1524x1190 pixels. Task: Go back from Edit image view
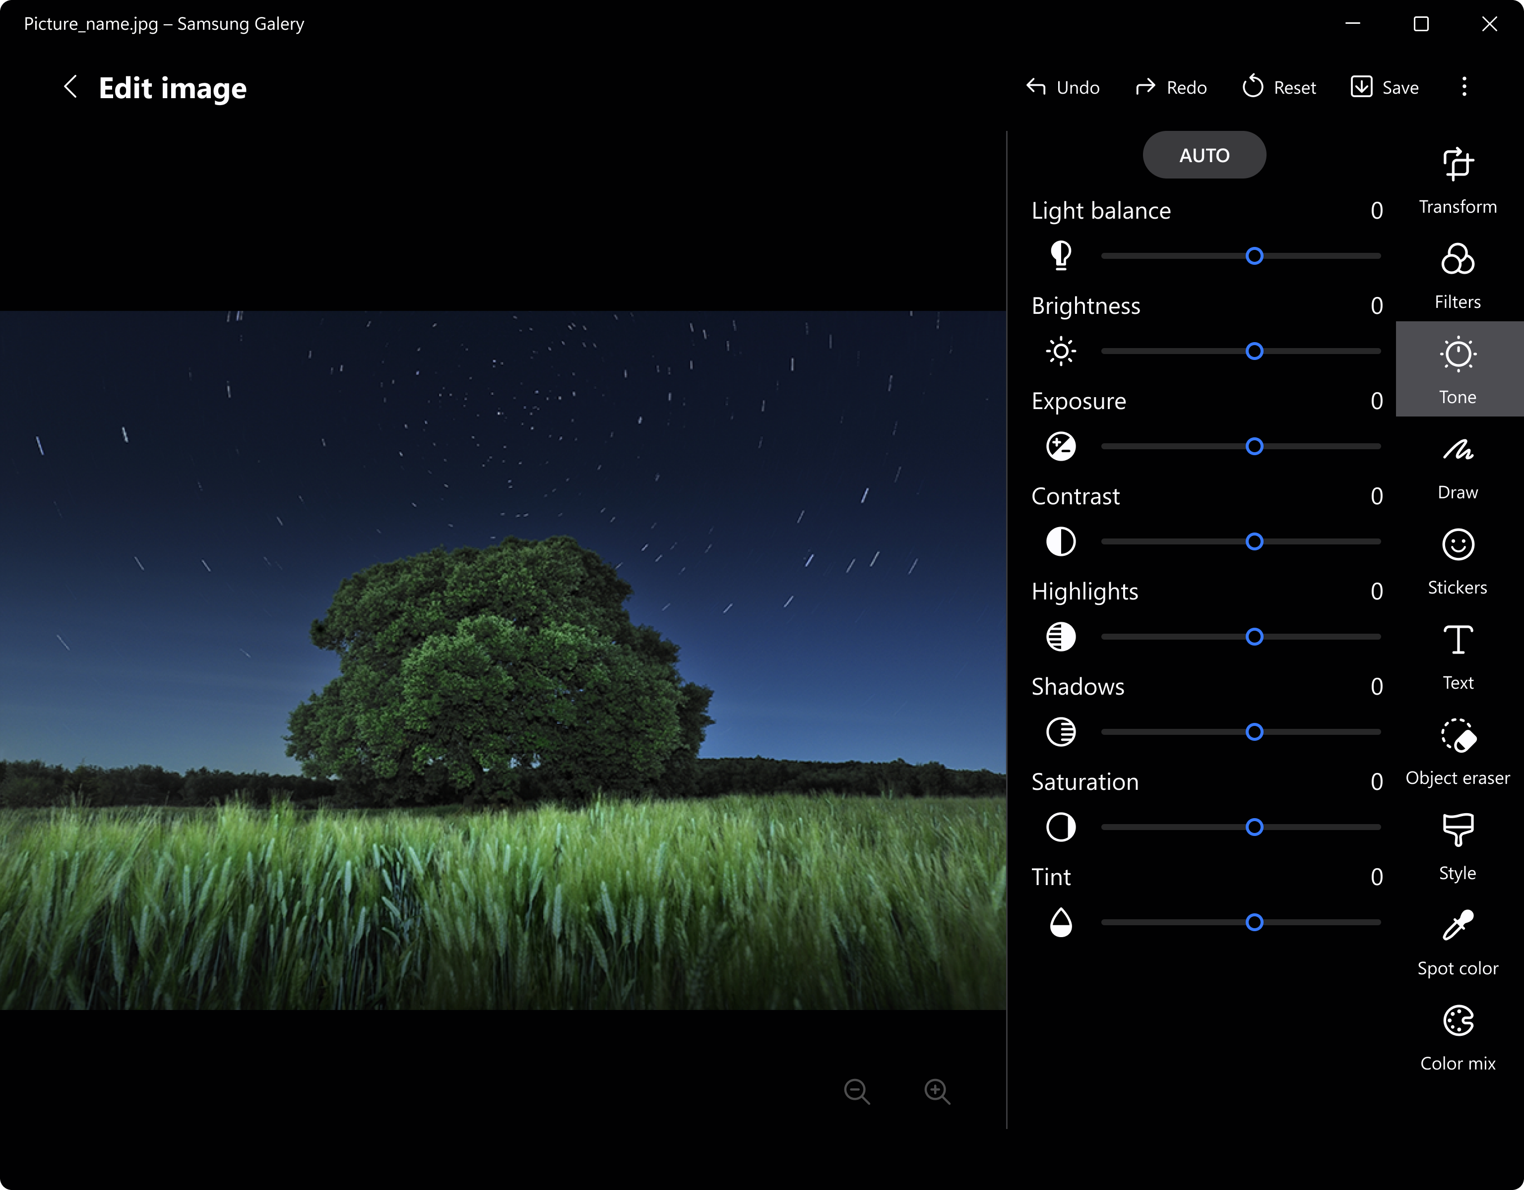[70, 87]
